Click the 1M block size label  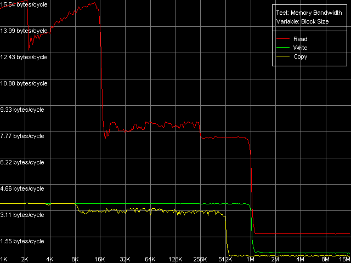pyautogui.click(x=251, y=259)
